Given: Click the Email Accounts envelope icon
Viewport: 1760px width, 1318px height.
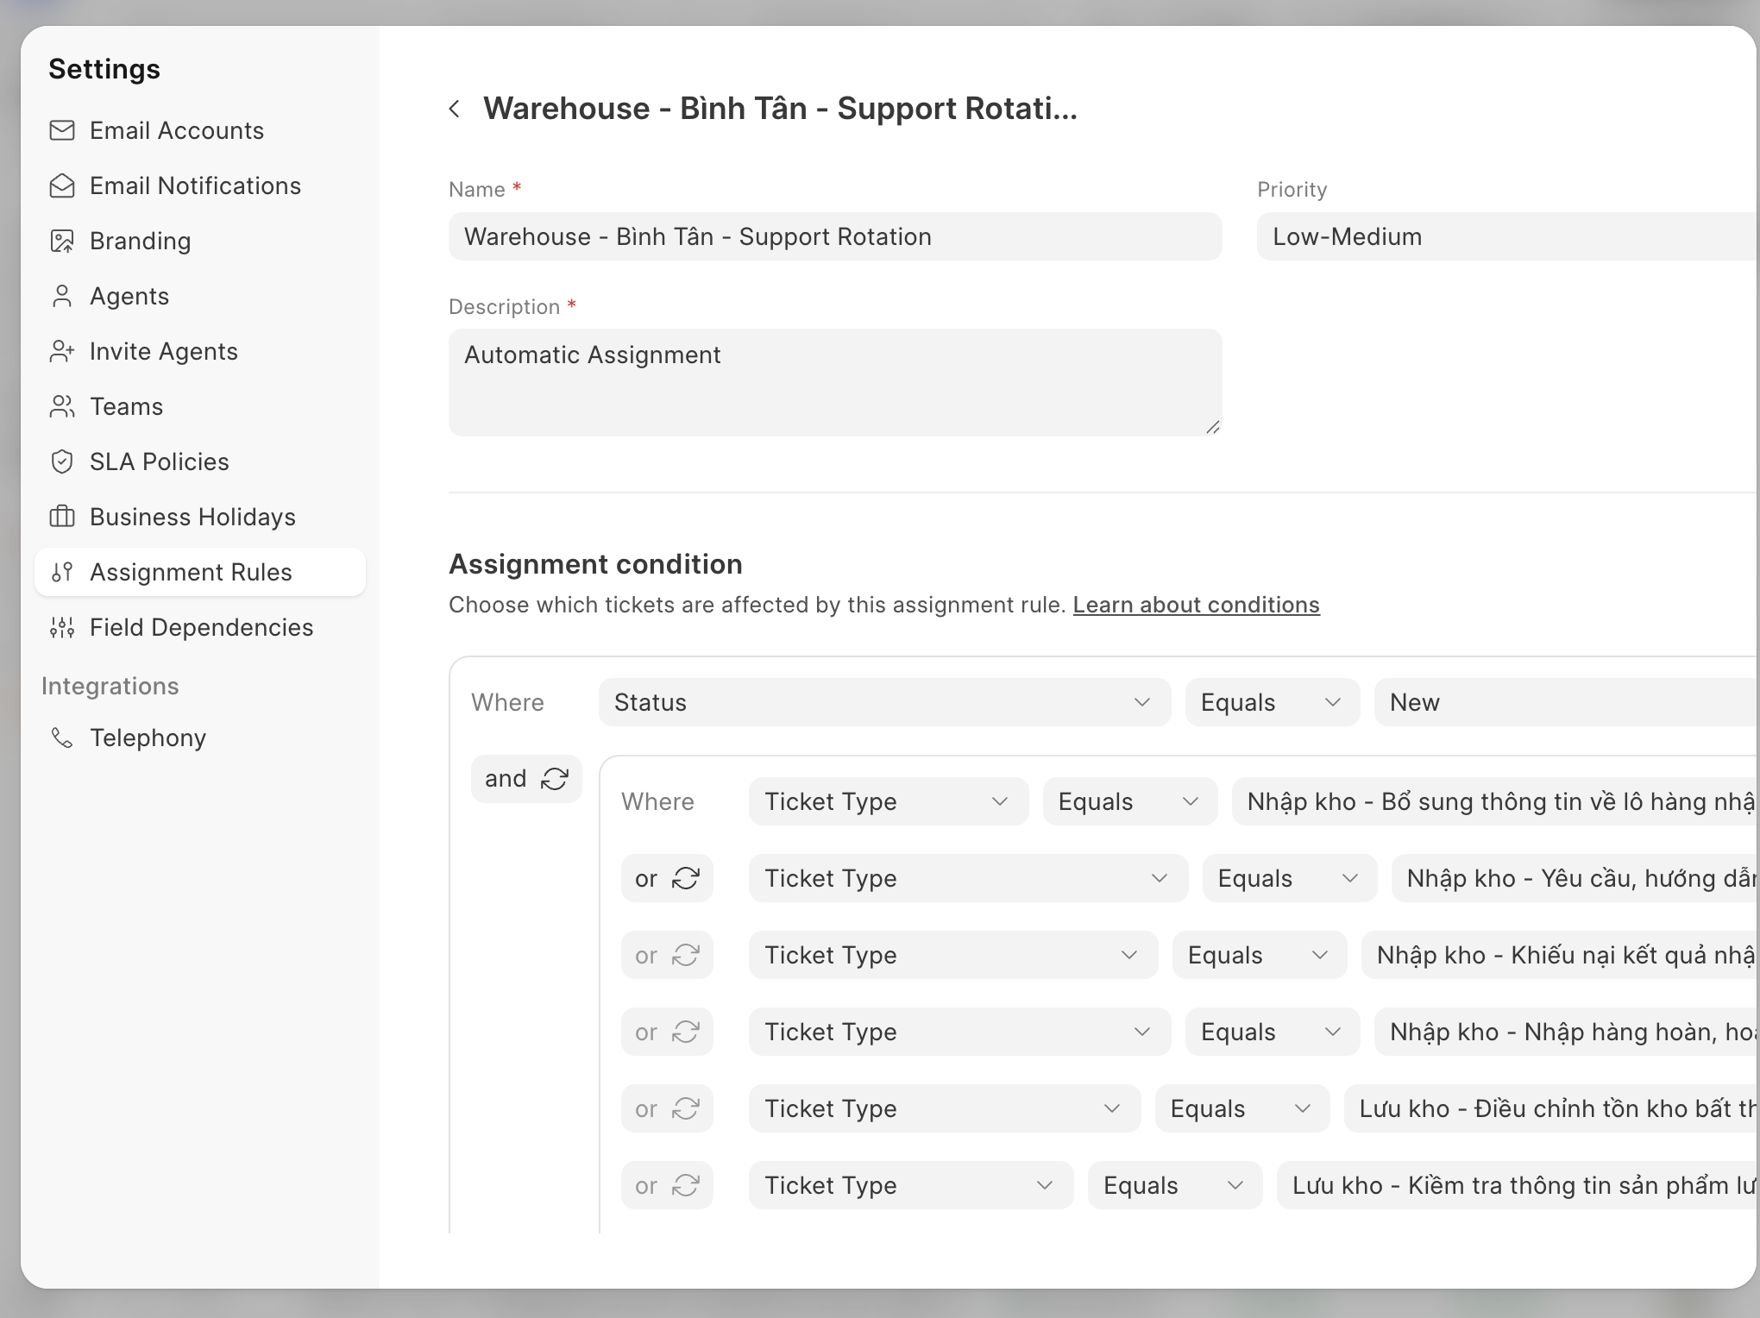Looking at the screenshot, I should coord(62,130).
